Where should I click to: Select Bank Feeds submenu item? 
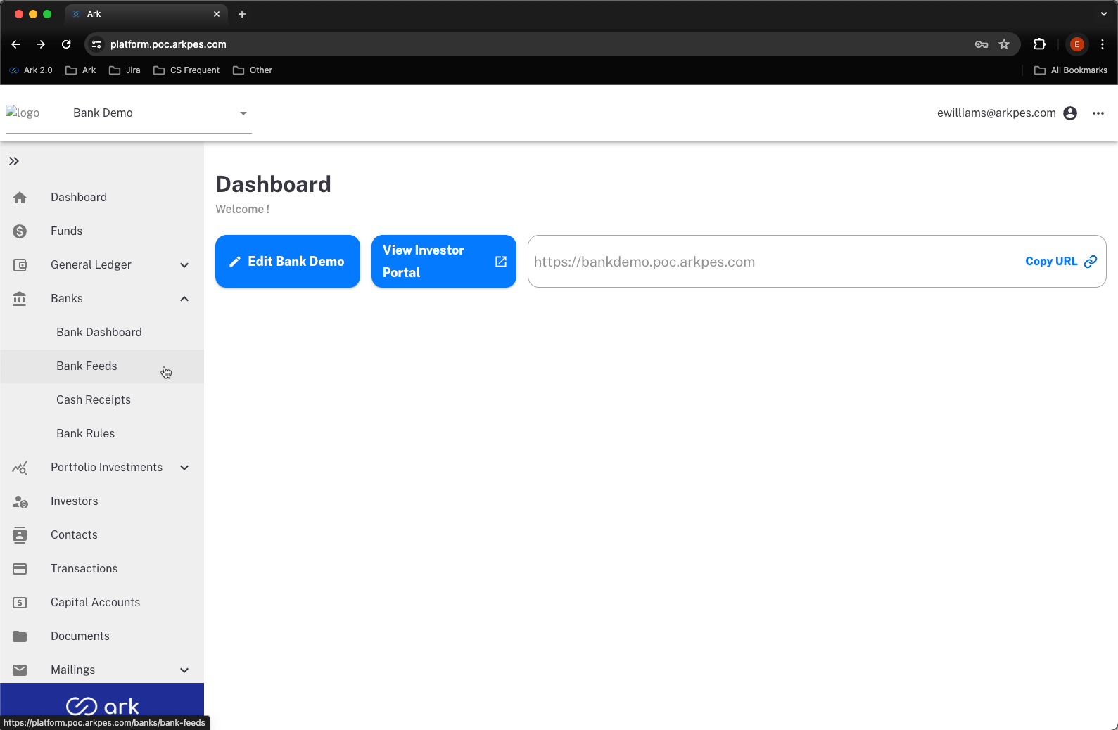pyautogui.click(x=102, y=366)
